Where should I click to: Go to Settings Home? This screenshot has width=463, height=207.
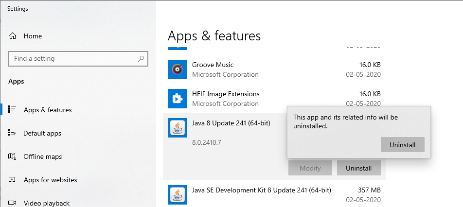click(33, 36)
